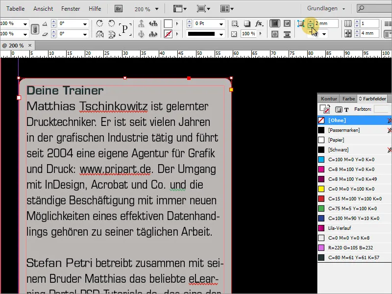The image size is (392, 294).
Task: Click the number of columns icon
Action: click(x=348, y=24)
